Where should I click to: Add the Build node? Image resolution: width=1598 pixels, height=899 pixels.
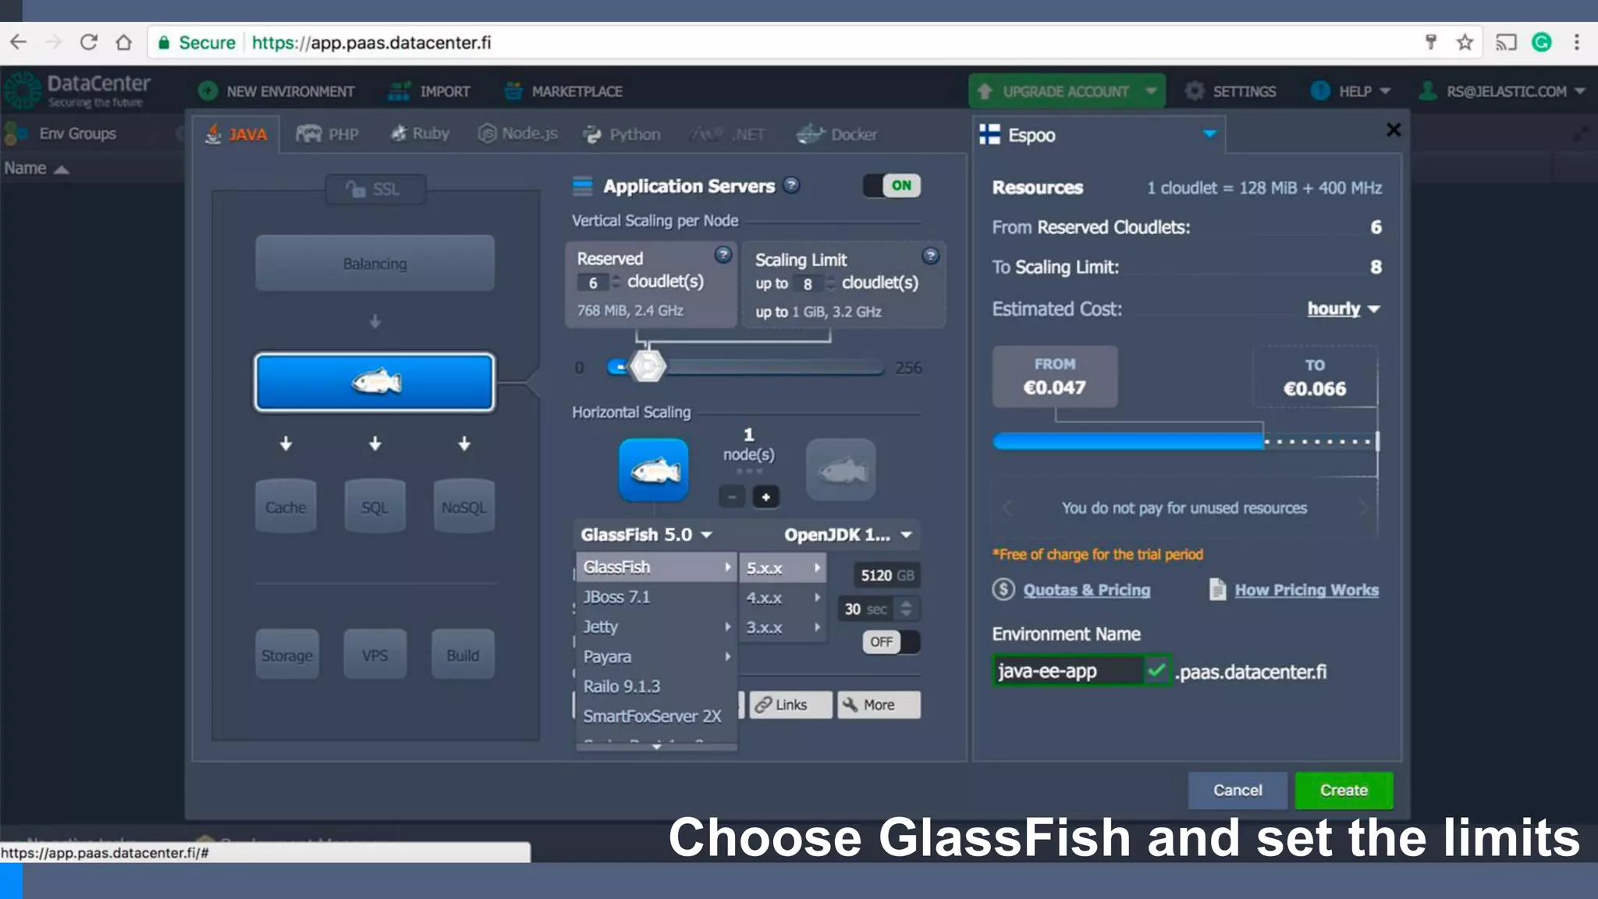[x=463, y=655]
